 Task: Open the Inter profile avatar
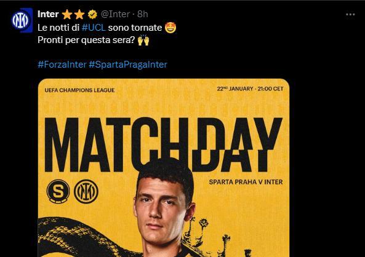[22, 20]
